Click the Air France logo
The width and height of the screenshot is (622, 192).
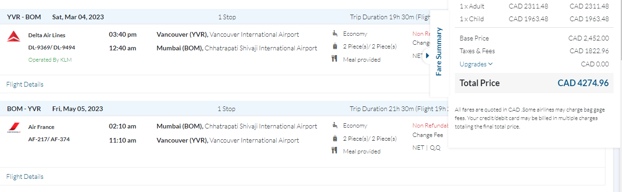click(13, 128)
